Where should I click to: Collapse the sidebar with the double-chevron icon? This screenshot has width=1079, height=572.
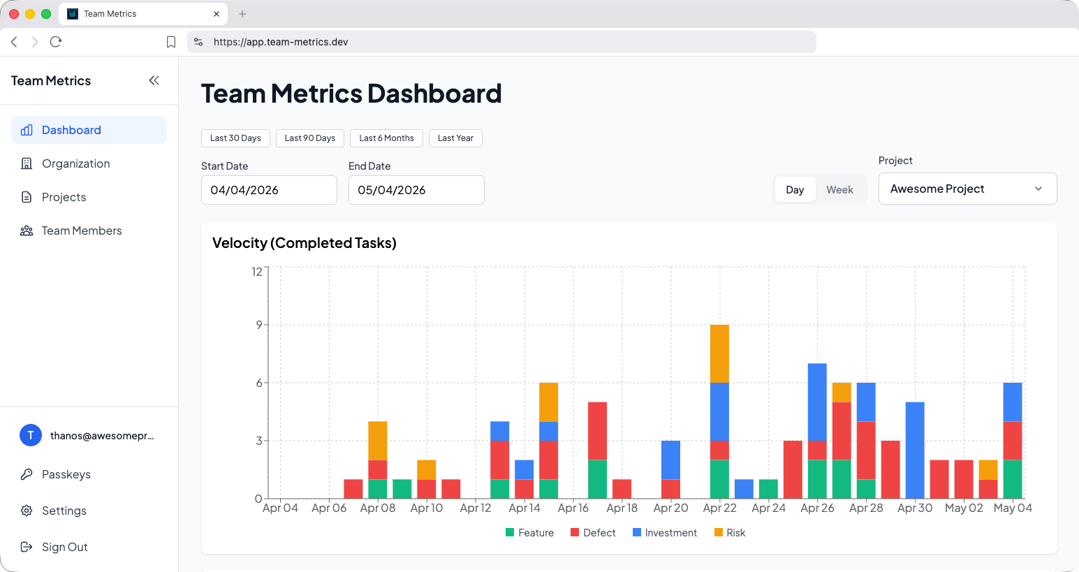point(154,80)
